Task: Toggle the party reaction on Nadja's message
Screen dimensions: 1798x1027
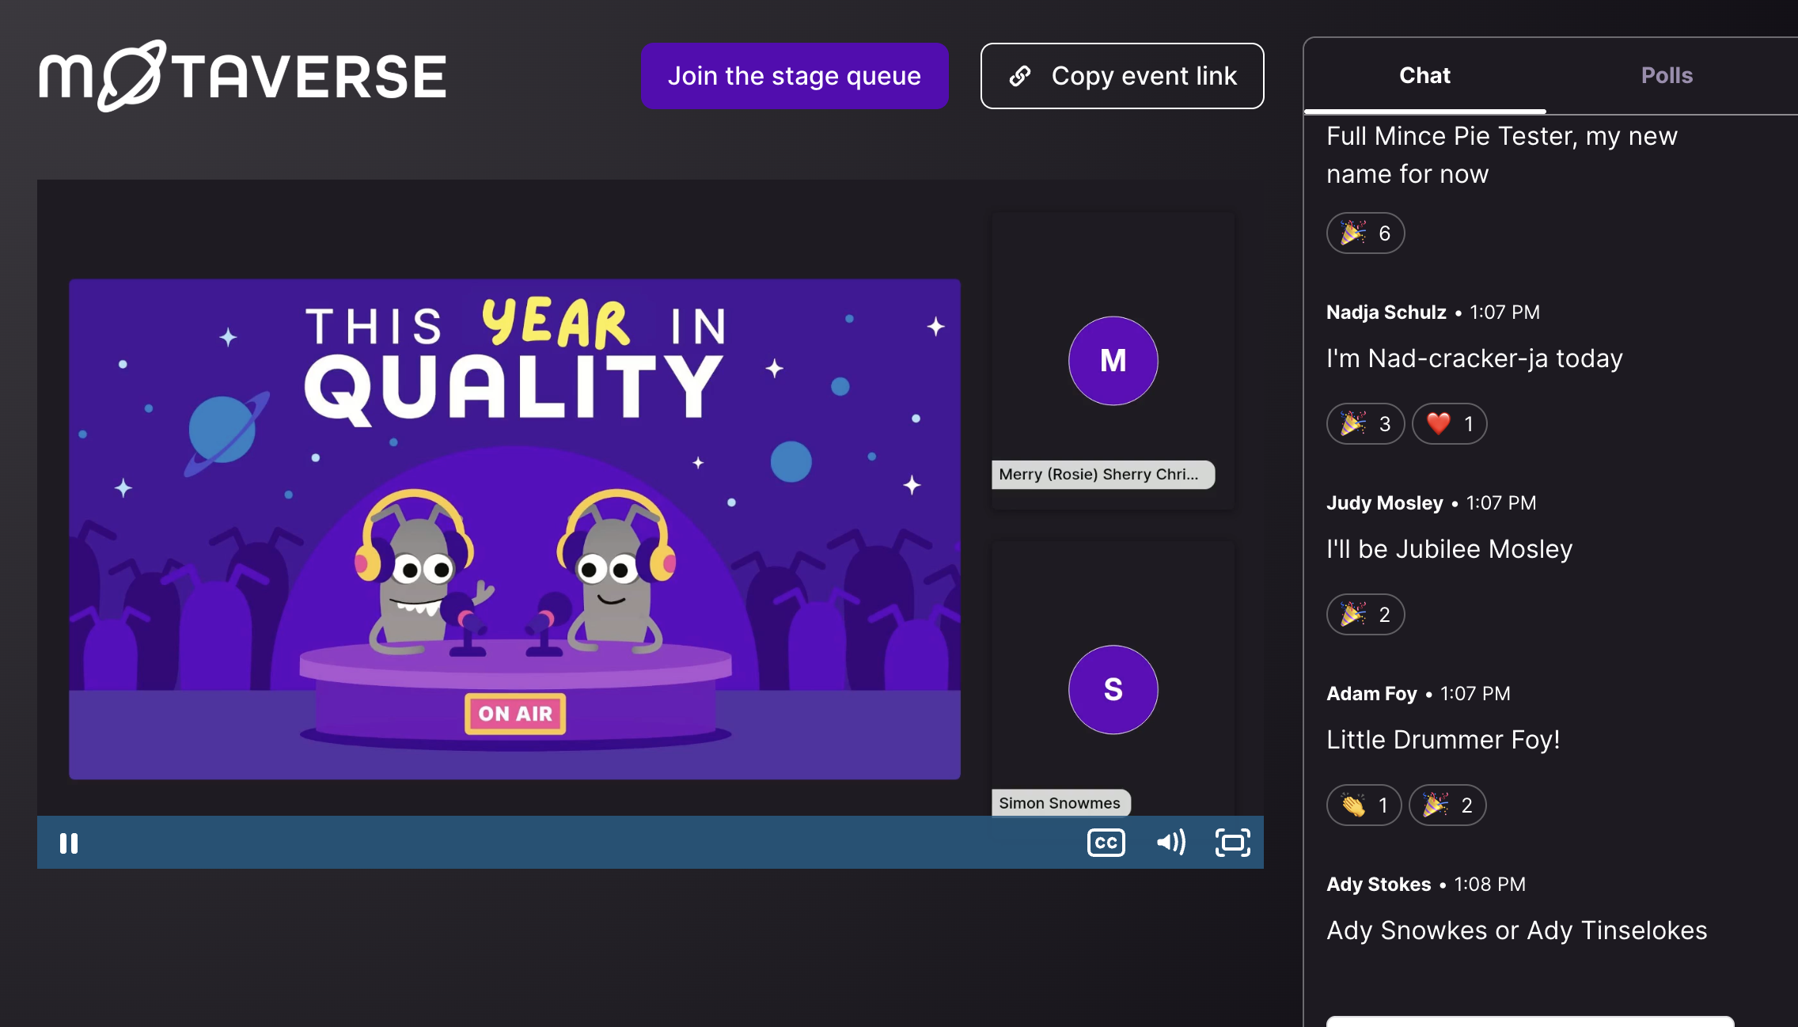Action: [x=1364, y=424]
